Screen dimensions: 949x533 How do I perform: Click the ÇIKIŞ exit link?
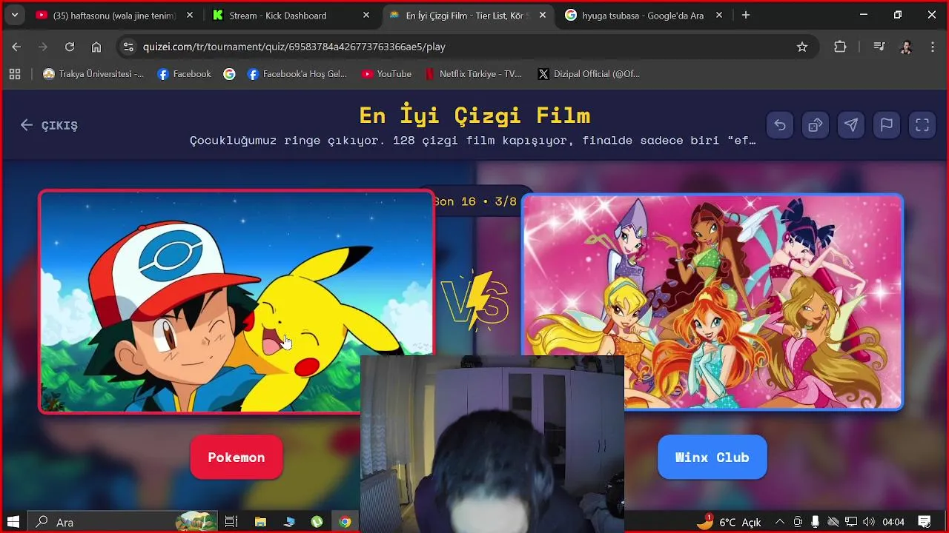pyautogui.click(x=49, y=125)
